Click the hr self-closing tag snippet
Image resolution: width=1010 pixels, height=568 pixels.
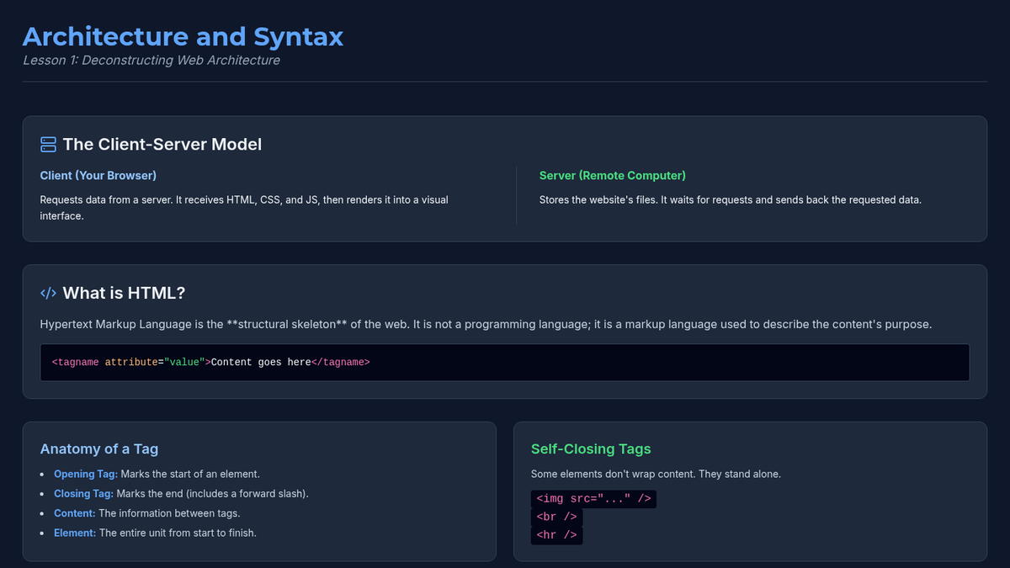tap(556, 535)
